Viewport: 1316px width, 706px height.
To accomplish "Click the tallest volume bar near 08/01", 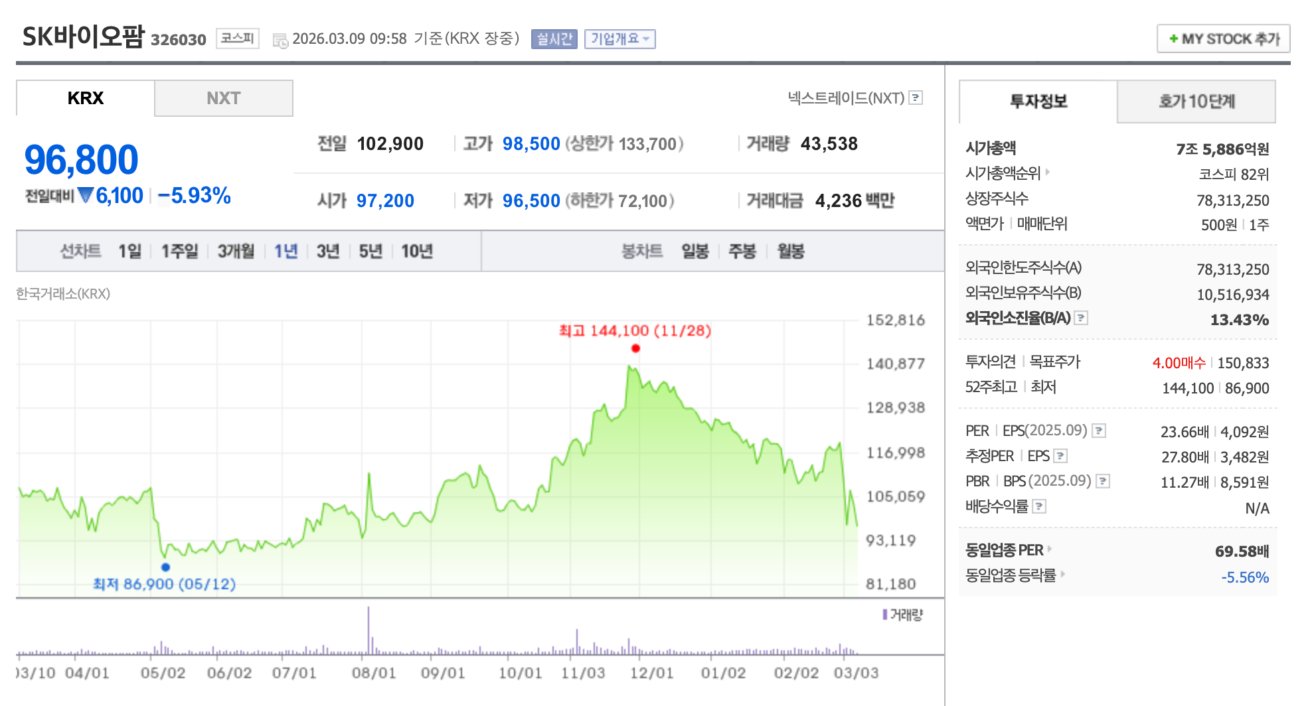I will [369, 630].
